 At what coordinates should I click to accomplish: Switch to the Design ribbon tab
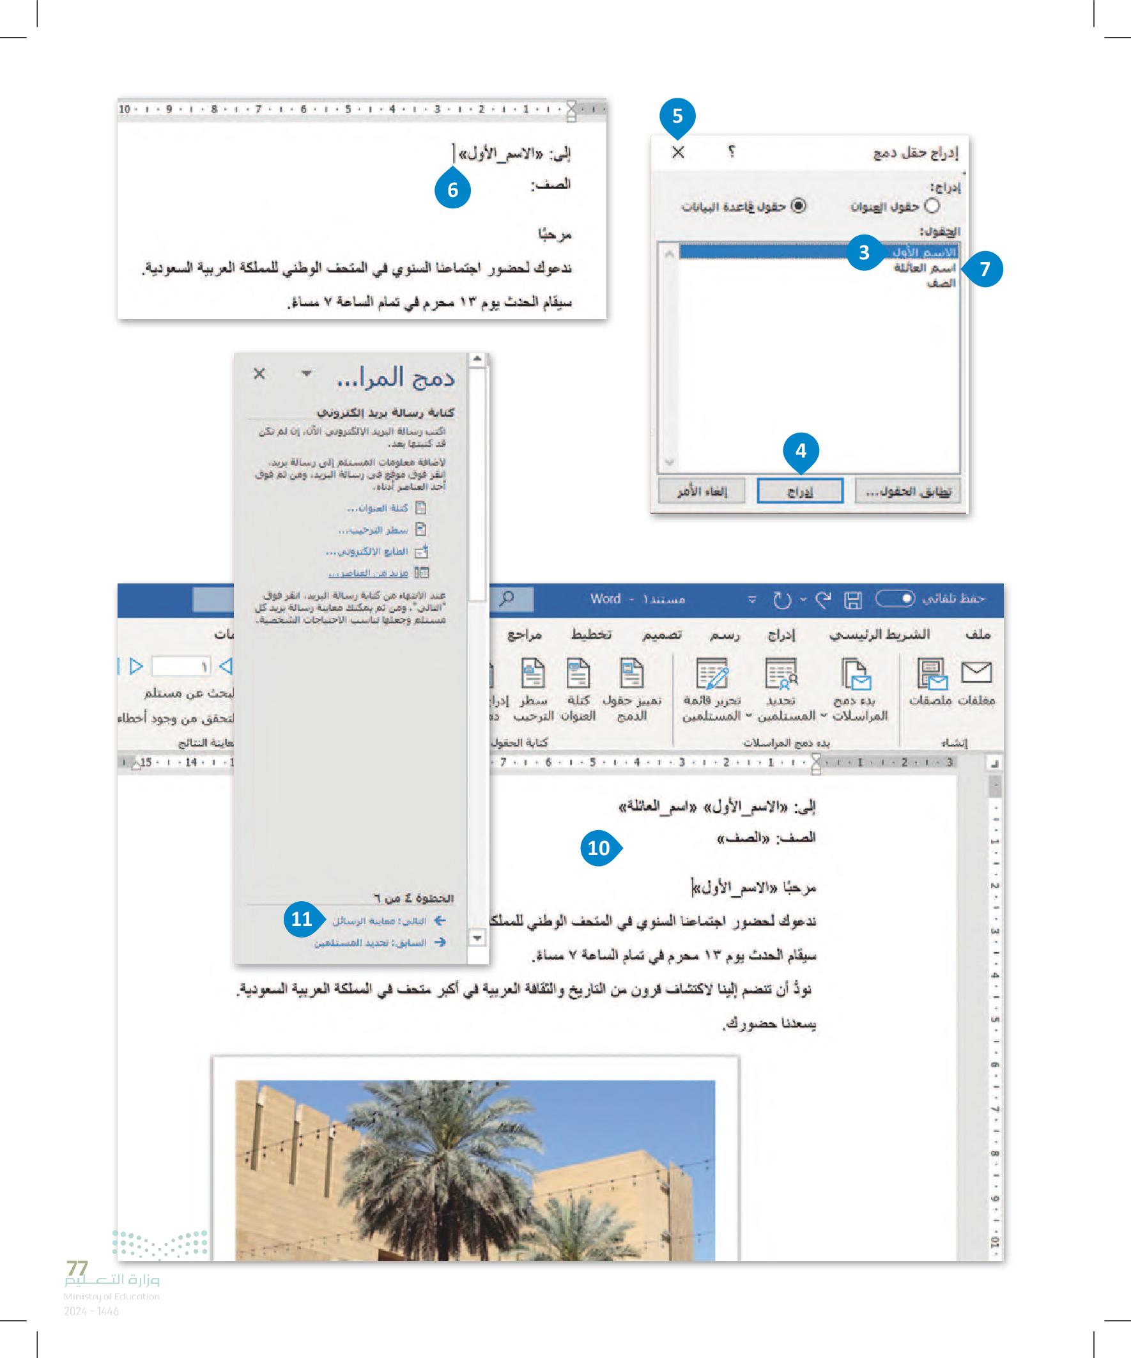[x=661, y=635]
